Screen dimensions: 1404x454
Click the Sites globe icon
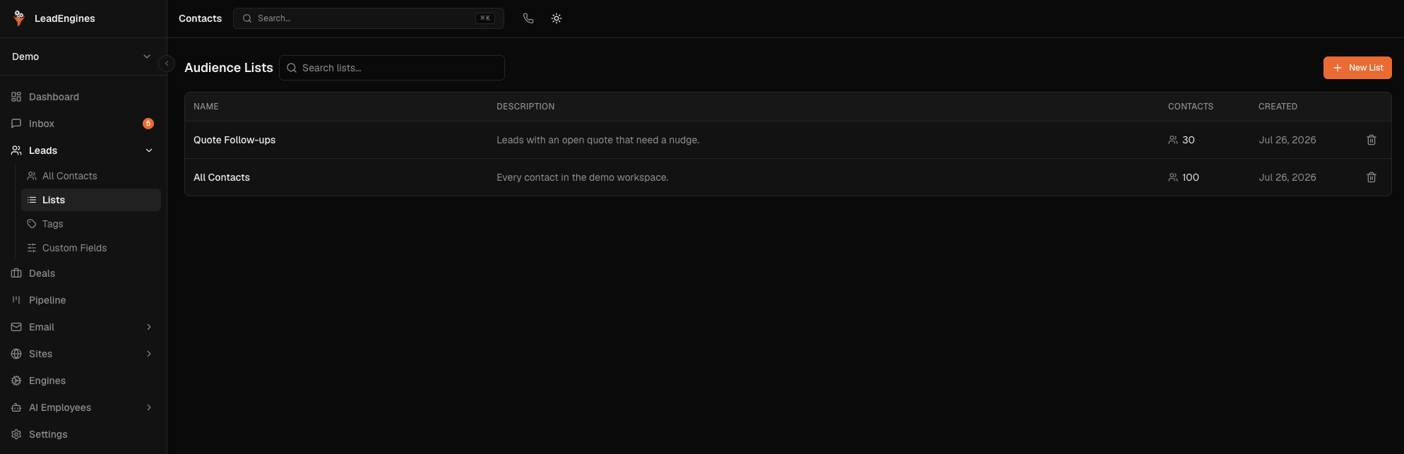coord(16,354)
